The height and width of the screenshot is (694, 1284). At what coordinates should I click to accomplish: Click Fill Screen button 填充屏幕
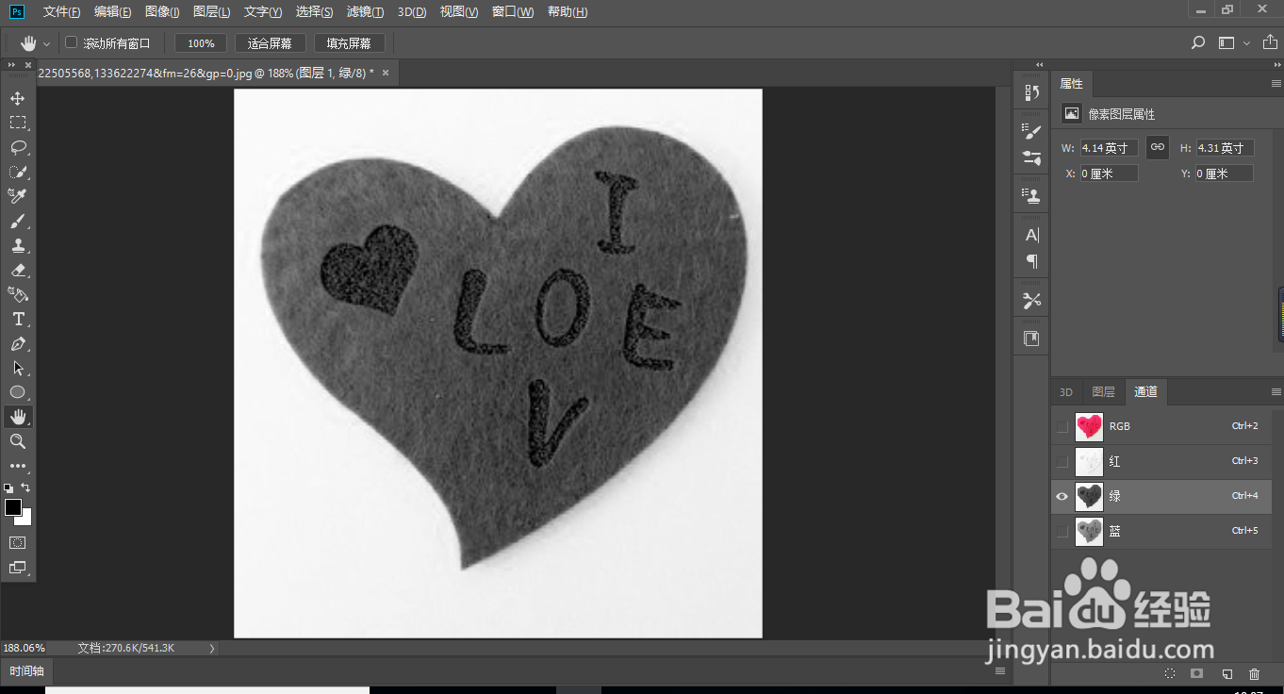tap(349, 43)
